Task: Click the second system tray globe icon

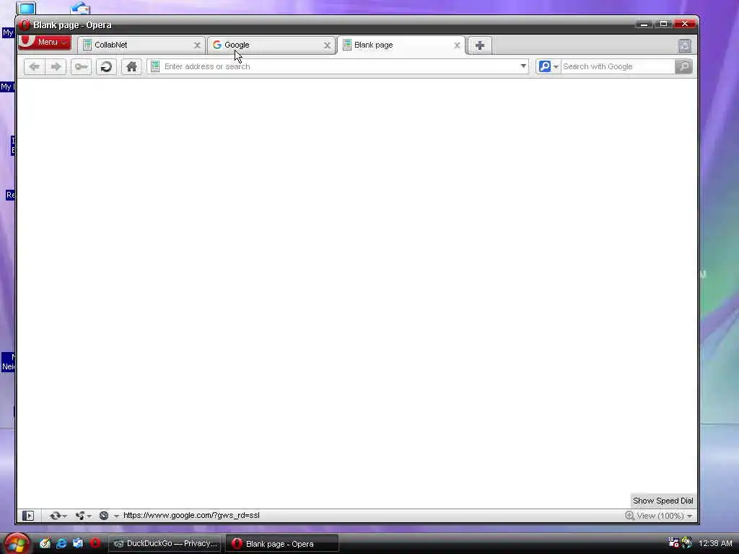Action: [x=687, y=542]
